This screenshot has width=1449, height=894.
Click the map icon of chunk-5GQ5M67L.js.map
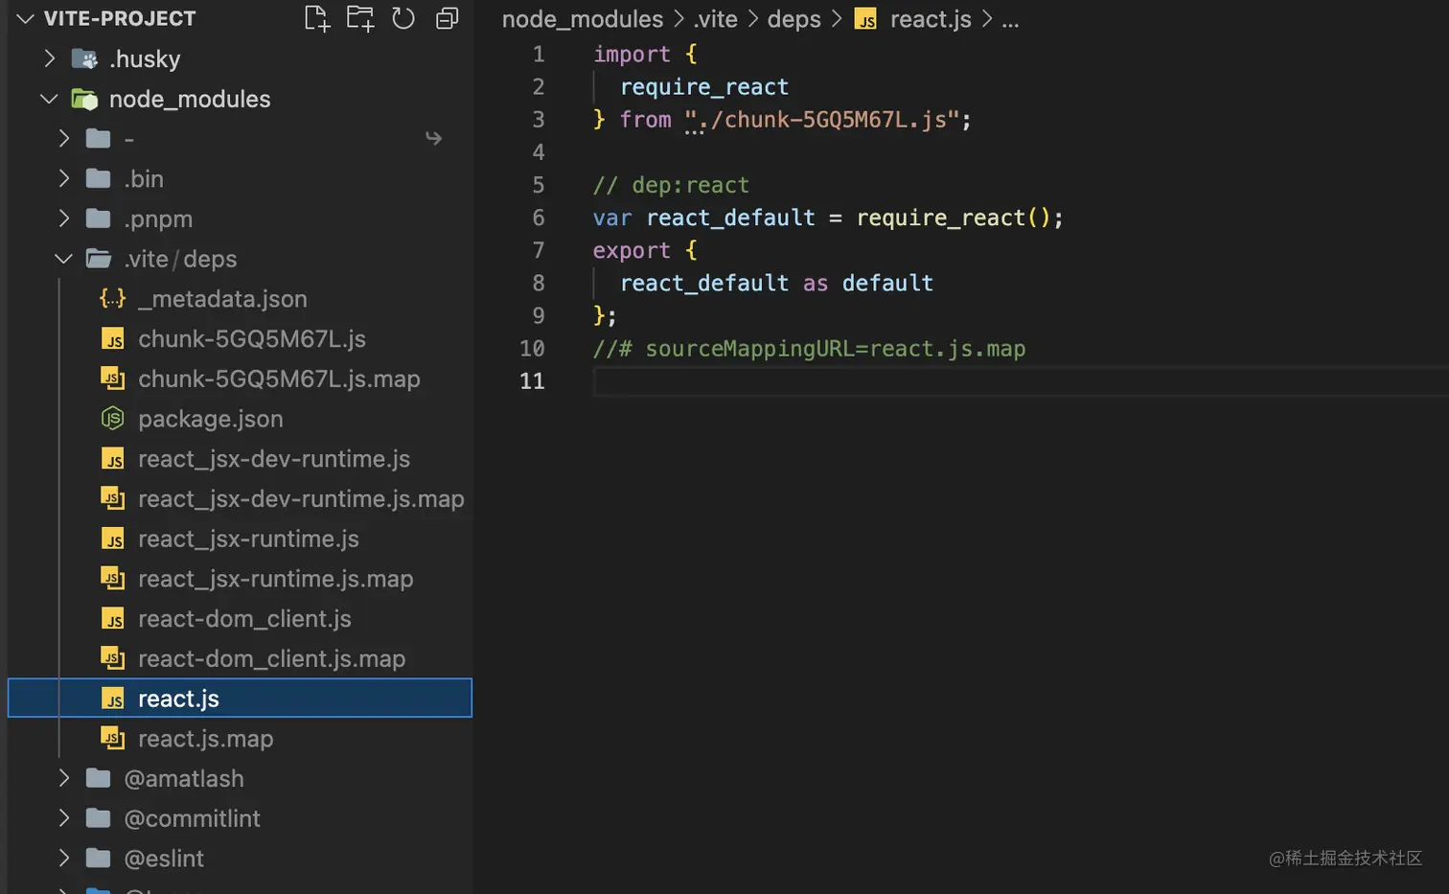click(112, 378)
